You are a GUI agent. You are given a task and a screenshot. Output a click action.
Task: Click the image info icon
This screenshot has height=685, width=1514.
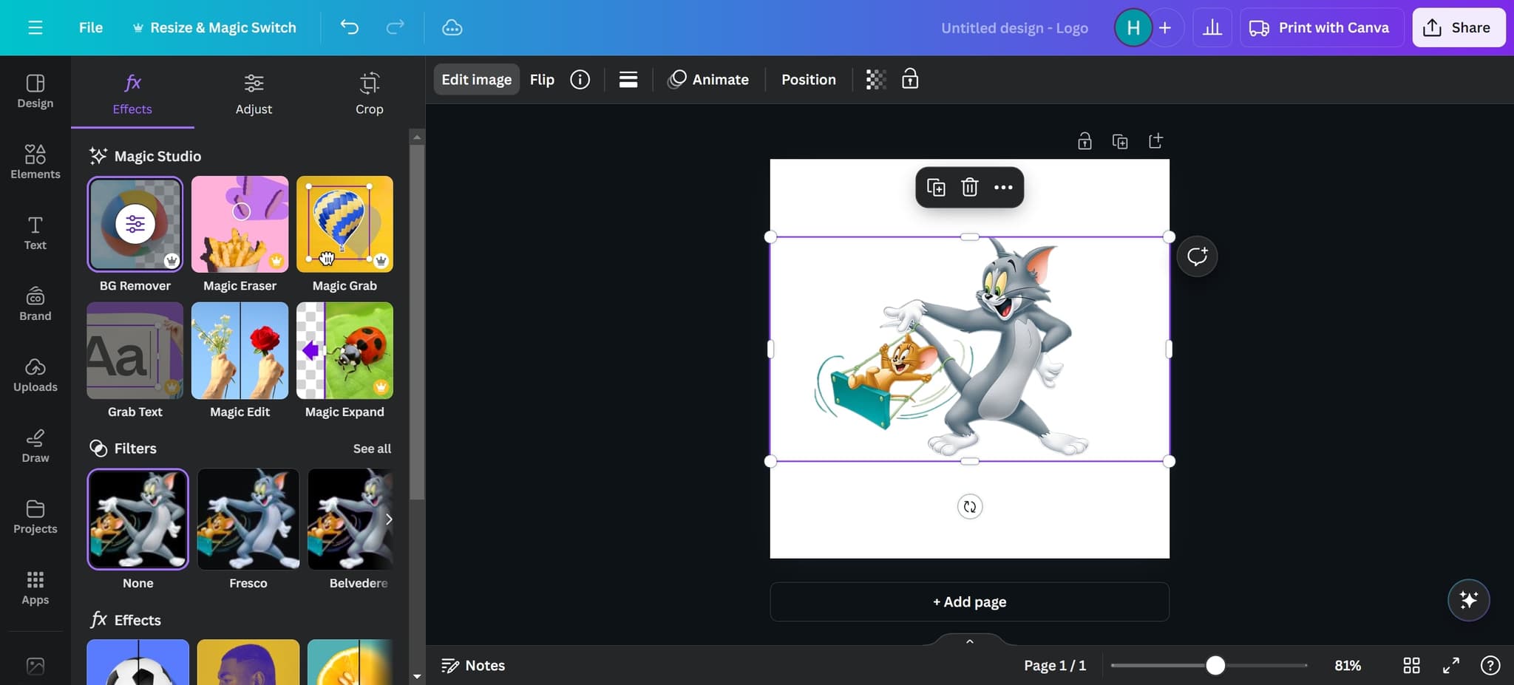[580, 79]
